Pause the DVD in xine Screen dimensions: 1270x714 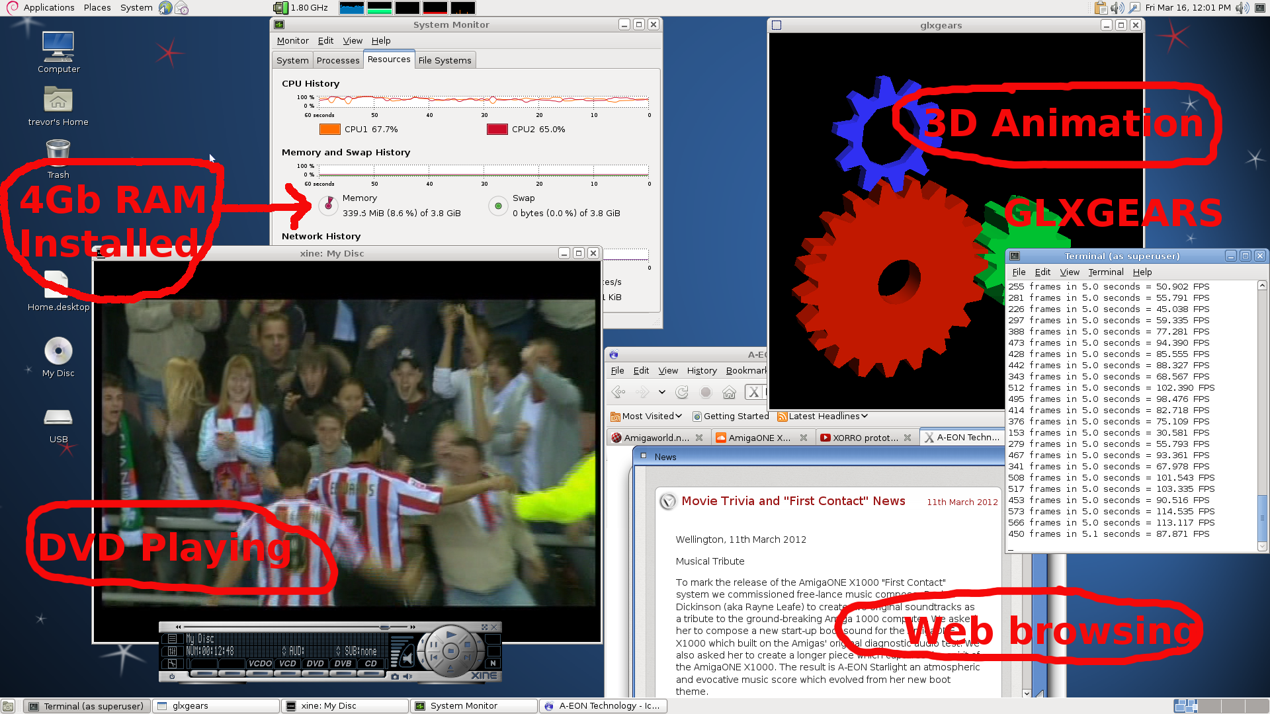tap(434, 645)
